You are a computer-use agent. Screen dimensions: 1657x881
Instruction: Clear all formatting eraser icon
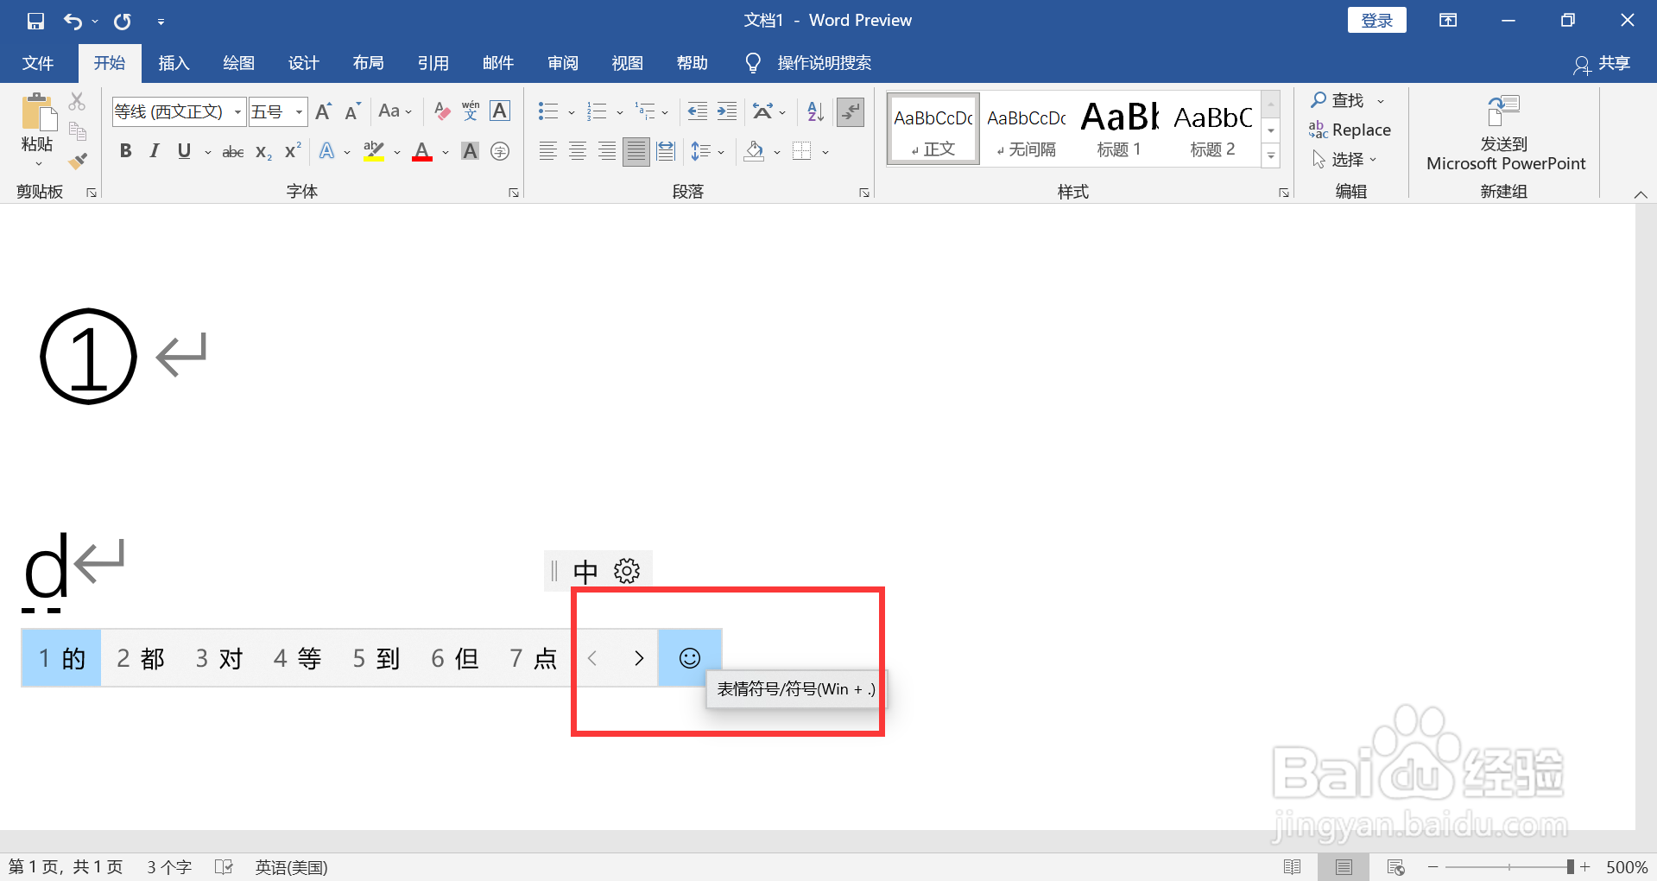click(442, 111)
